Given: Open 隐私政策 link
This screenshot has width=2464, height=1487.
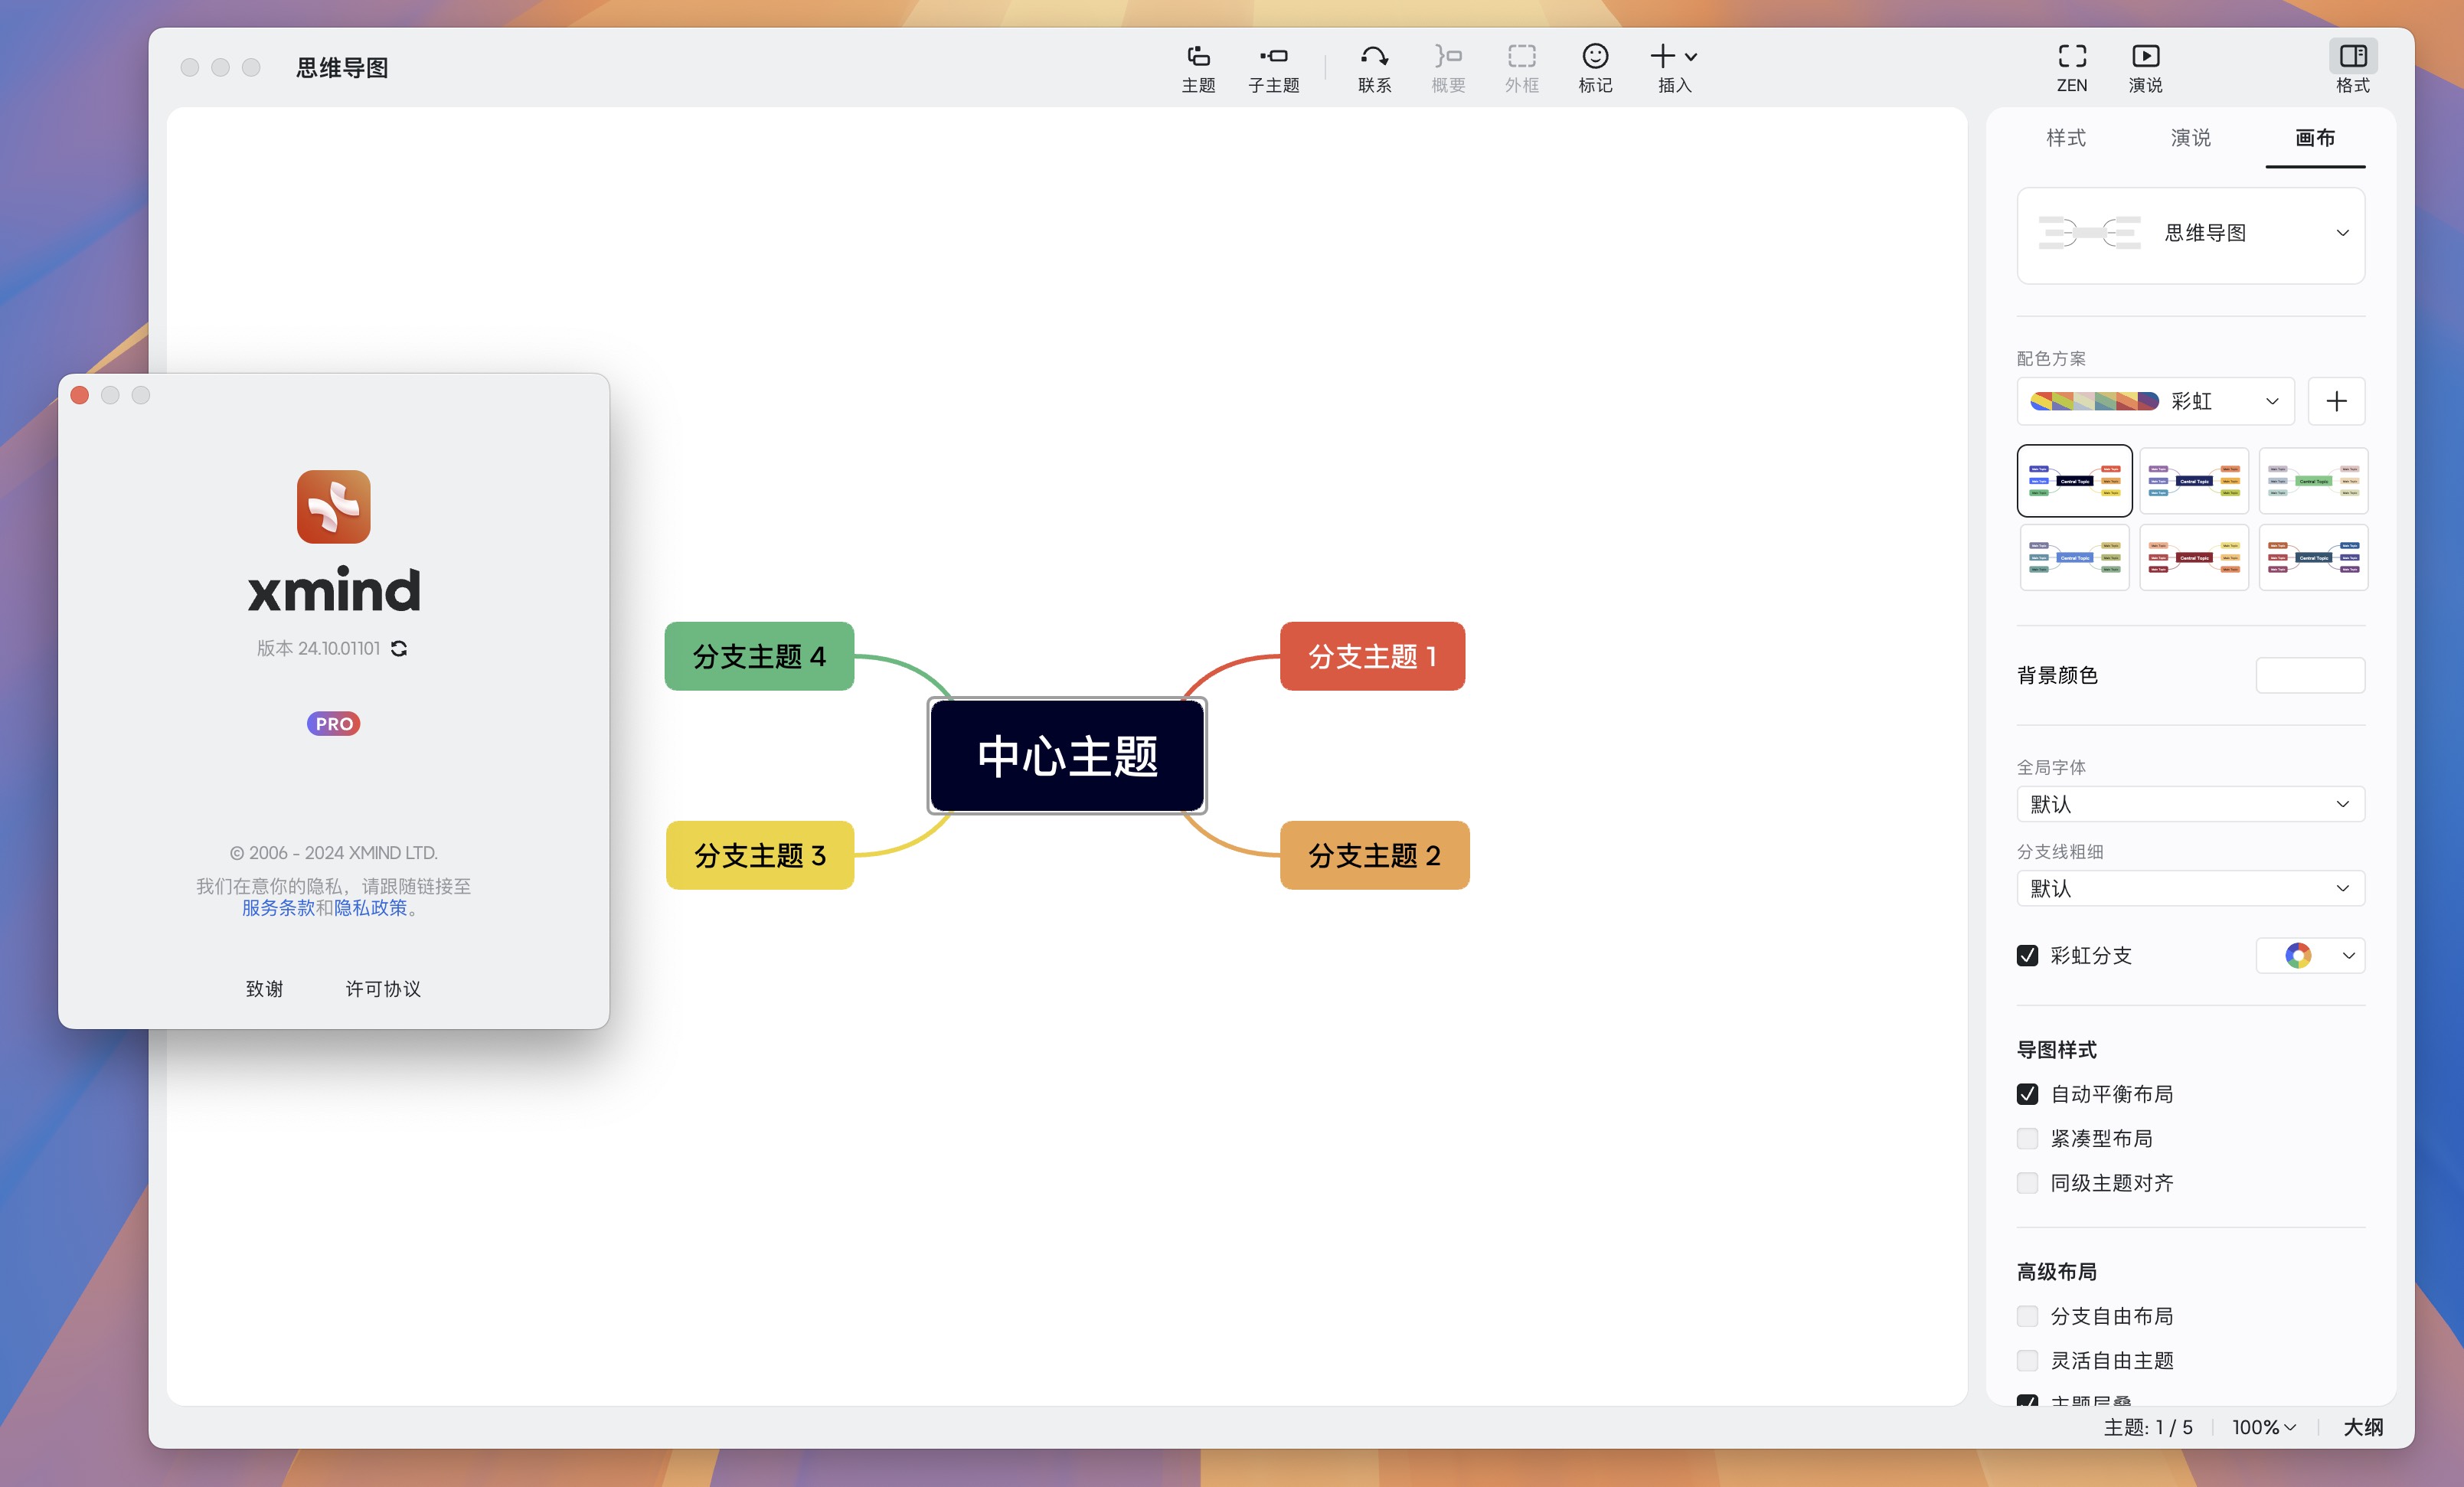Looking at the screenshot, I should [x=371, y=908].
